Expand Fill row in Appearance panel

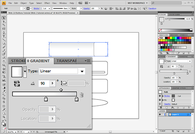(163, 100)
